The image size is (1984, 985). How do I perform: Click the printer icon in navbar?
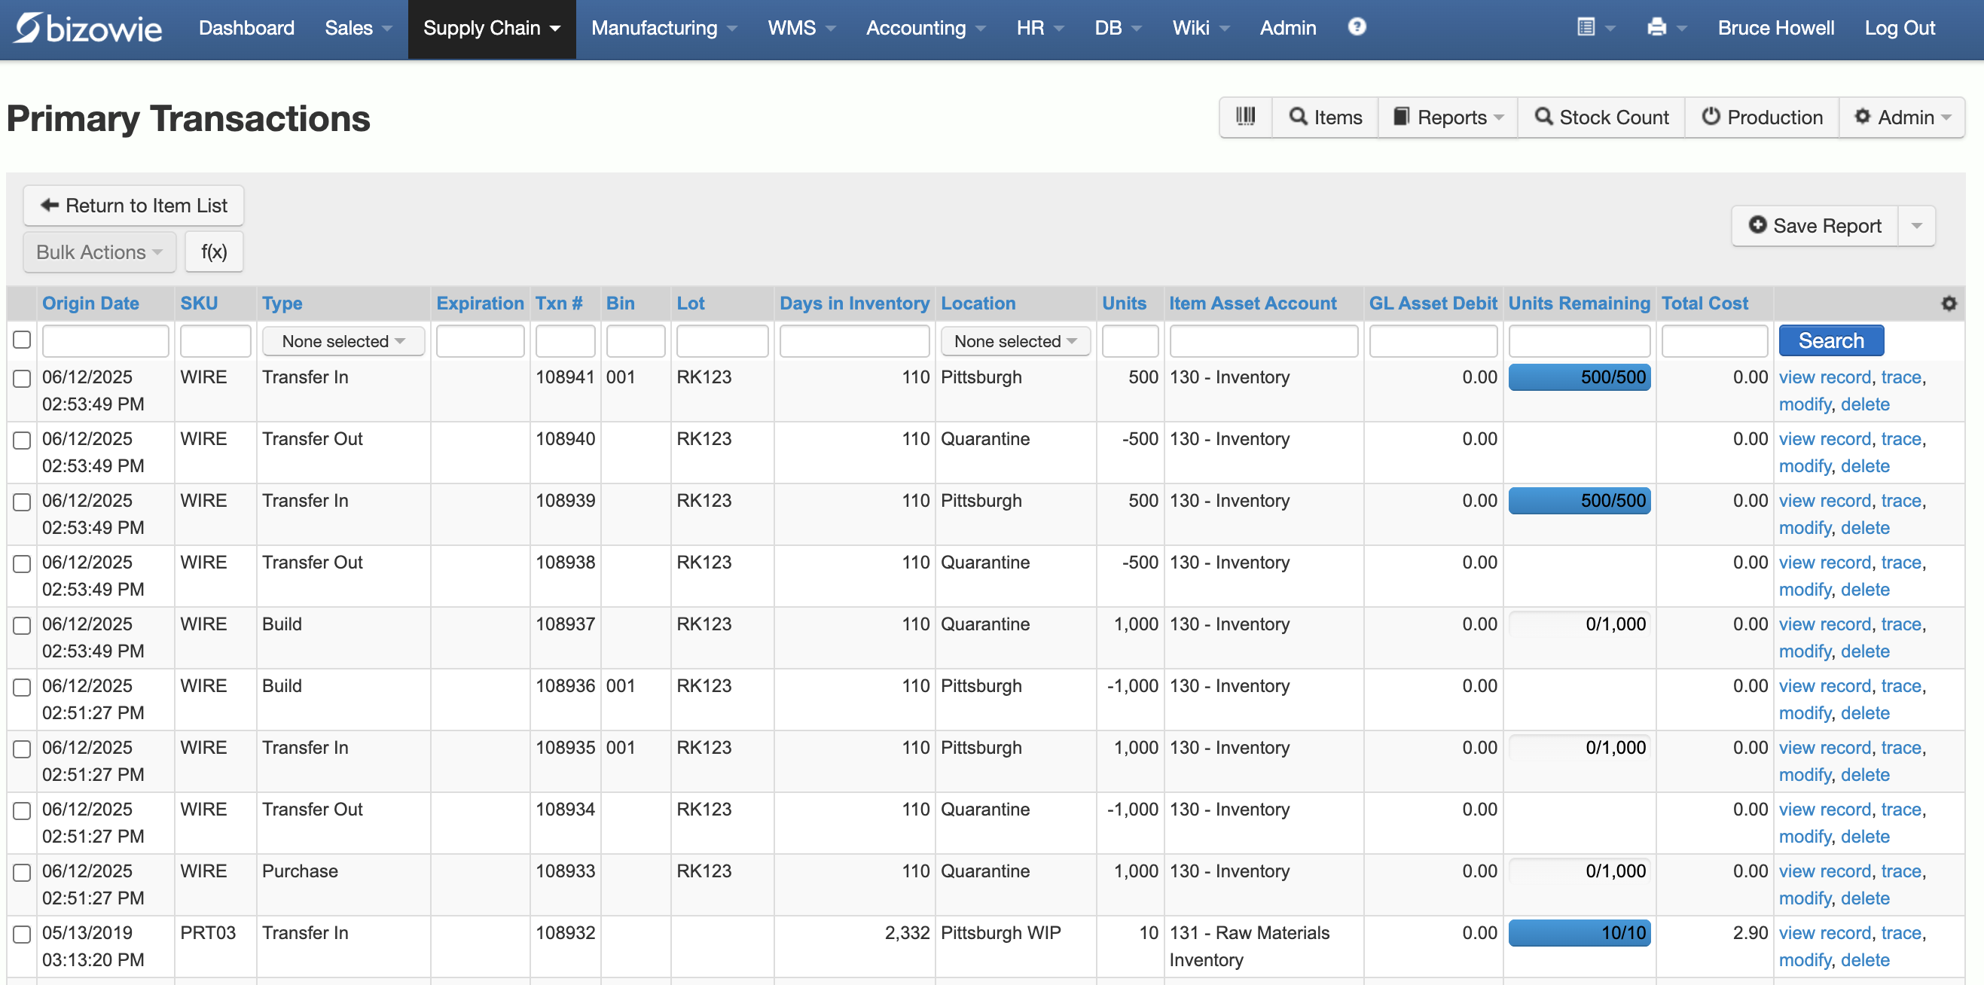[x=1656, y=28]
